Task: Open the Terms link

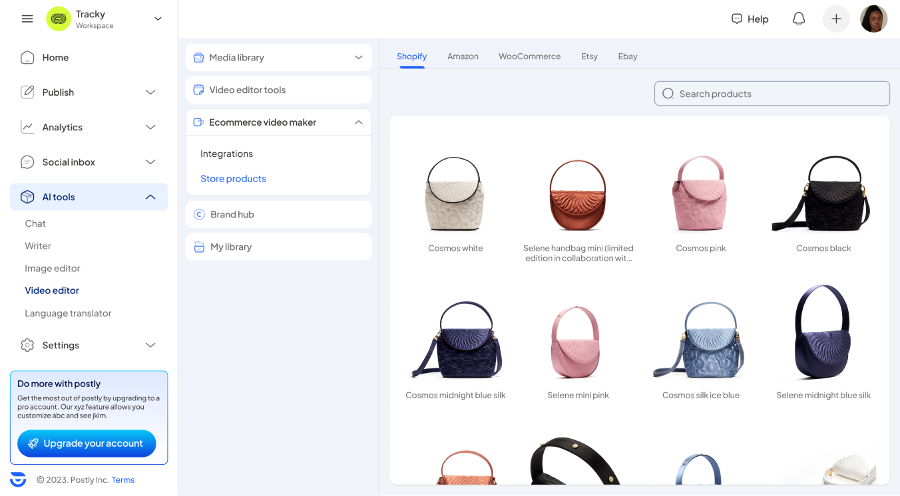Action: coord(123,480)
